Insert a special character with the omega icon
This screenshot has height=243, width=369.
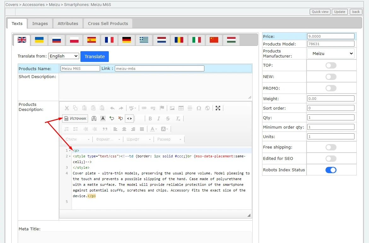pyautogui.click(x=199, y=108)
